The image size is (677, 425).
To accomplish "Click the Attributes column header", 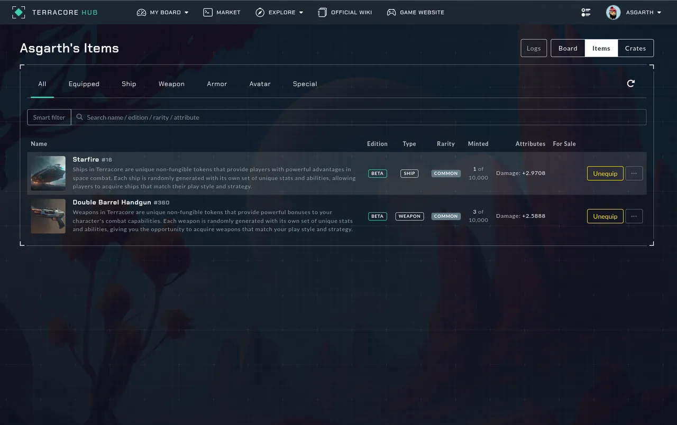I will click(530, 144).
